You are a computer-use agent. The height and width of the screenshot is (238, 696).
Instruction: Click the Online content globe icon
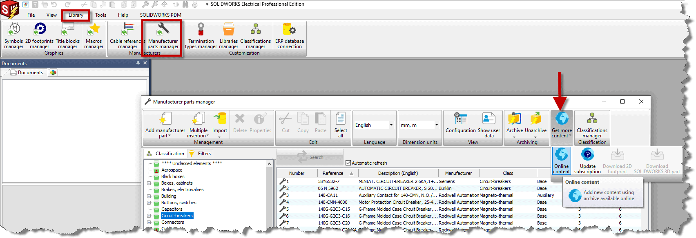[562, 161]
